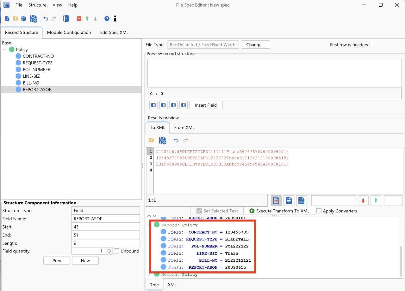
Task: Click the red down arrow search button
Action: click(363, 200)
